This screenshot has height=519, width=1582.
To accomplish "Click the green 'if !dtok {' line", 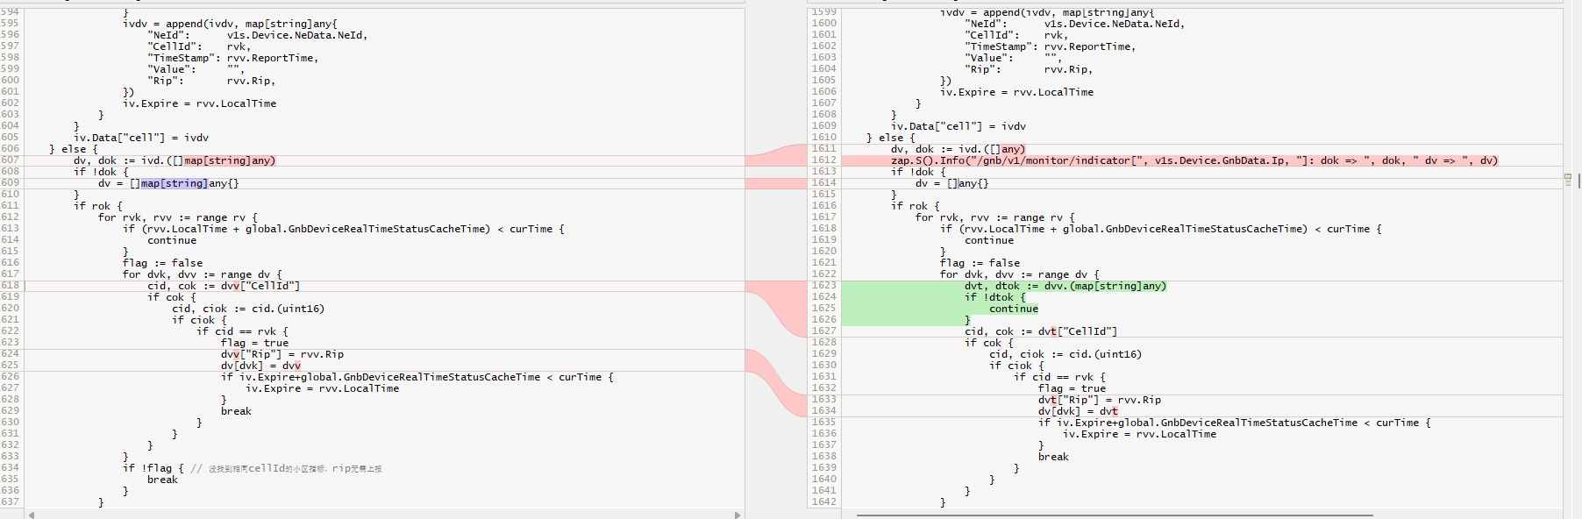I will click(994, 297).
